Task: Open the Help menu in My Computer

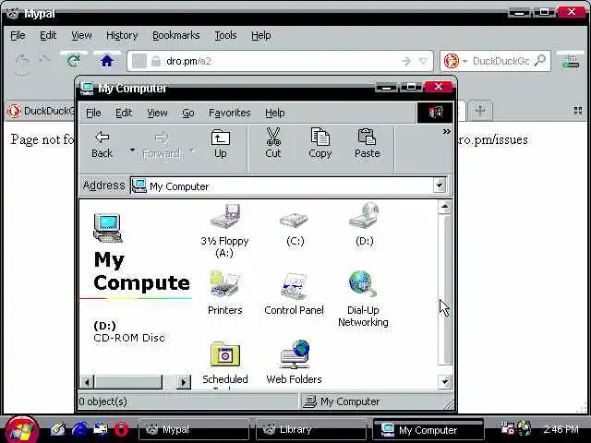Action: (275, 113)
